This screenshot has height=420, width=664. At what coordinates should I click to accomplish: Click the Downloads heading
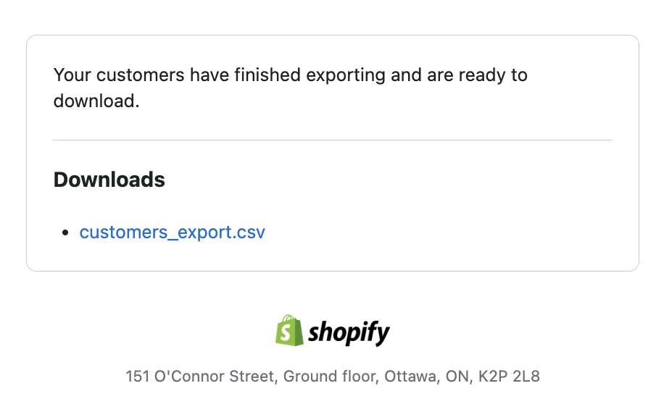pyautogui.click(x=109, y=180)
